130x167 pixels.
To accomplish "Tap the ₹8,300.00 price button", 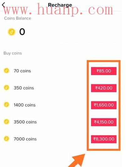I will [x=104, y=139].
